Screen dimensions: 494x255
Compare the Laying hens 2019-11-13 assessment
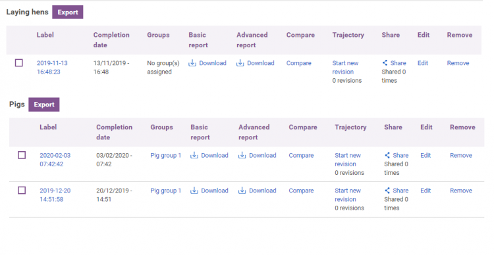(x=298, y=63)
